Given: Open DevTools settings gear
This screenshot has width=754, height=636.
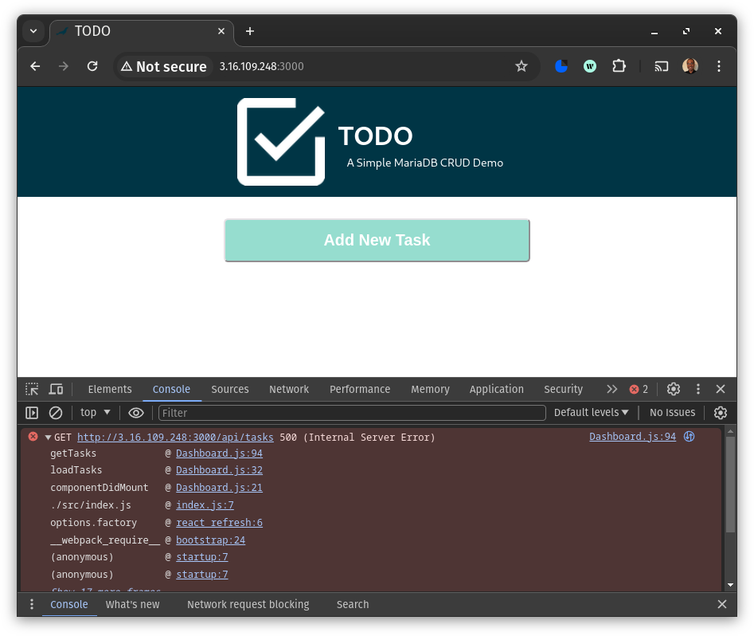Looking at the screenshot, I should (x=674, y=389).
